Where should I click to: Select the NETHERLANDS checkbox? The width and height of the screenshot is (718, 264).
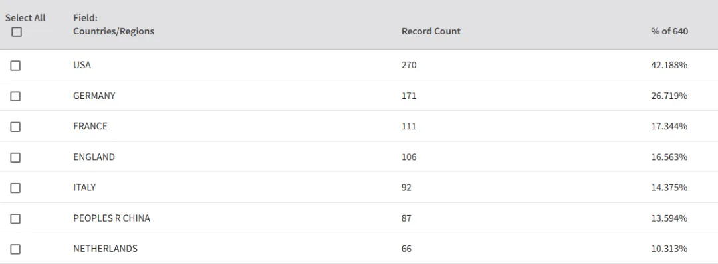click(x=15, y=249)
